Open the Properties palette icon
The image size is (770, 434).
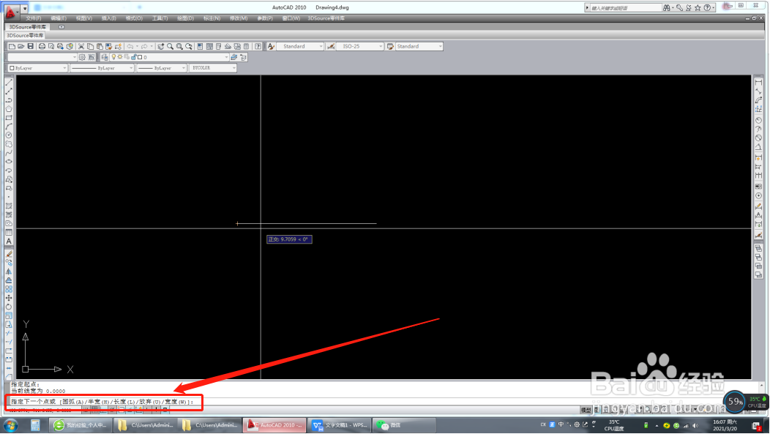click(x=200, y=46)
